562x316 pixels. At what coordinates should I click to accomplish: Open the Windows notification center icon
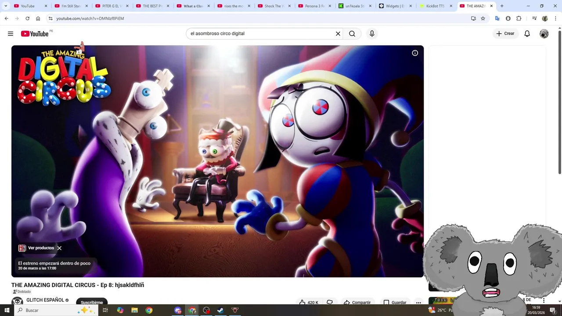tap(553, 310)
